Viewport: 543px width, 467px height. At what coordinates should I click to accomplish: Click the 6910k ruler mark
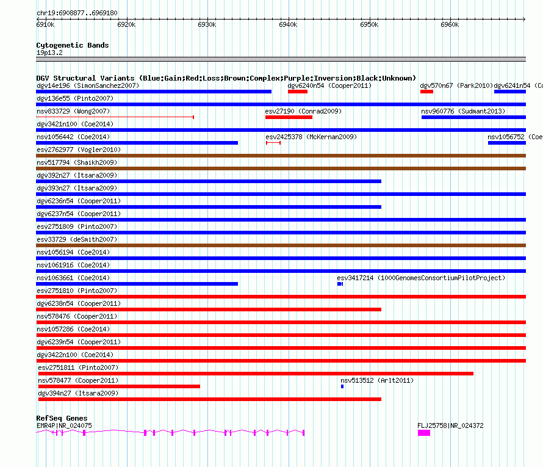[x=45, y=24]
